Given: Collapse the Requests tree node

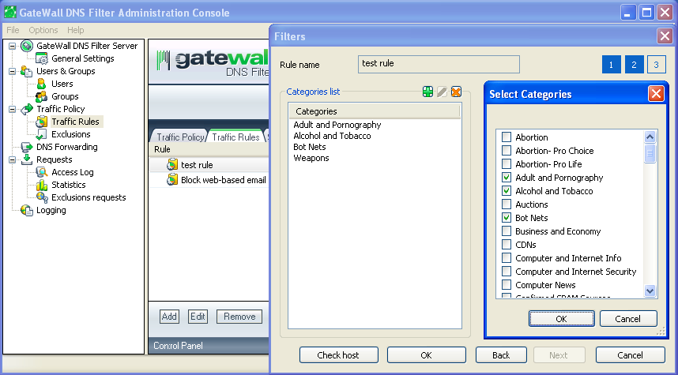Looking at the screenshot, I should tap(13, 159).
